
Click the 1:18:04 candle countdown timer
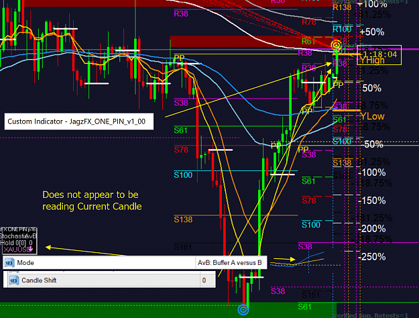380,54
